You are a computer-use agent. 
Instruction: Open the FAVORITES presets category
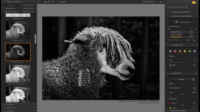(28, 12)
